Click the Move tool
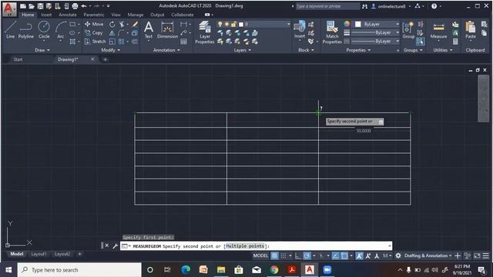This screenshot has width=493, height=277. pos(94,24)
